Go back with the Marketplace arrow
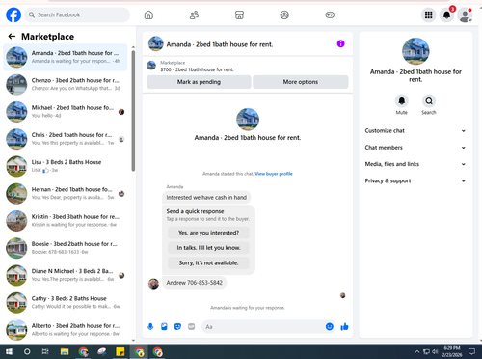Image resolution: width=482 pixels, height=359 pixels. [12, 37]
